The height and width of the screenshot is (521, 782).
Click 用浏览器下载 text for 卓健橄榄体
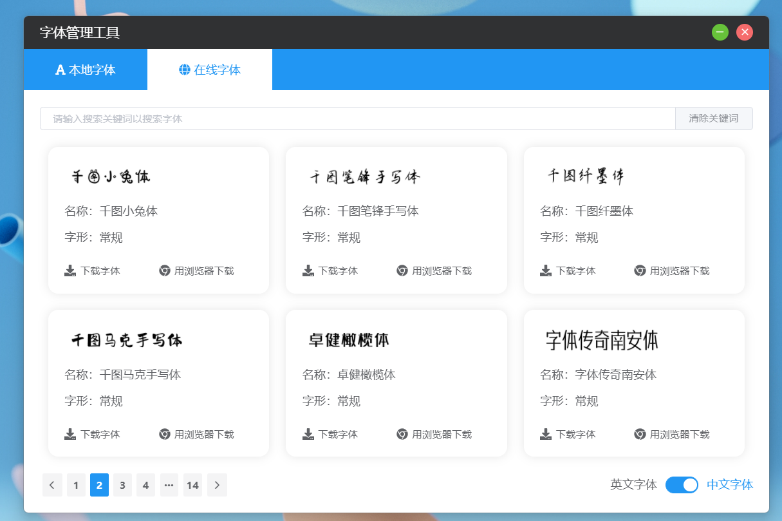[442, 434]
